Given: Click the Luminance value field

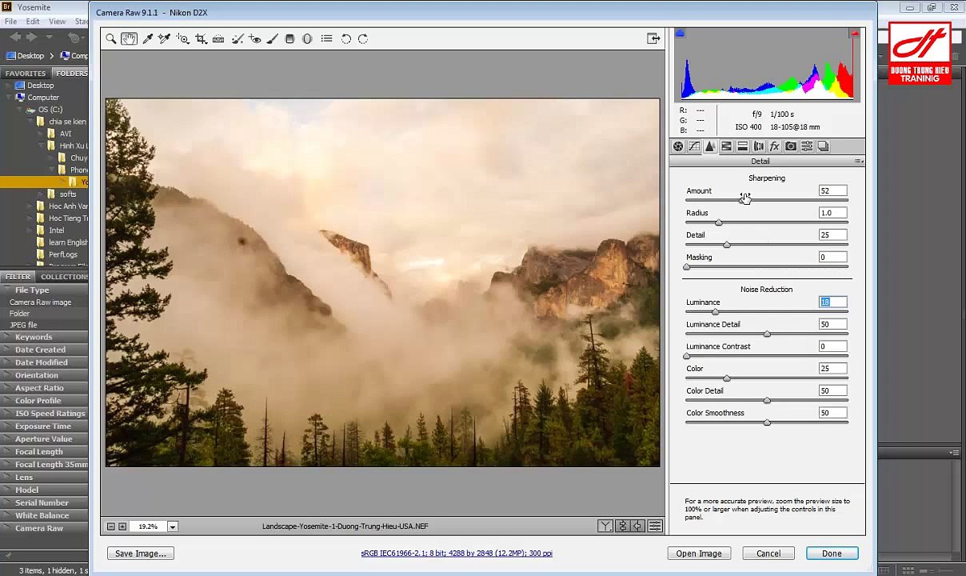Looking at the screenshot, I should point(832,302).
